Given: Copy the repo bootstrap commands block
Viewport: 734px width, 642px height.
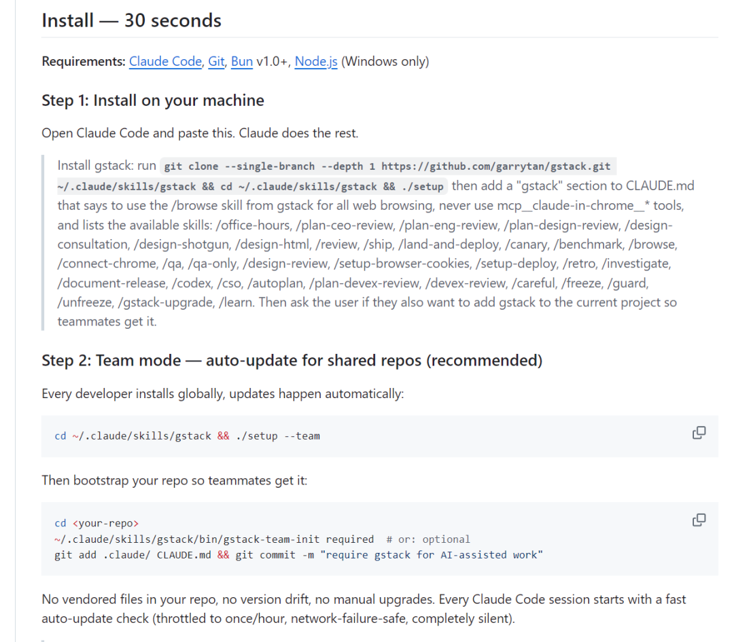Looking at the screenshot, I should 699,520.
